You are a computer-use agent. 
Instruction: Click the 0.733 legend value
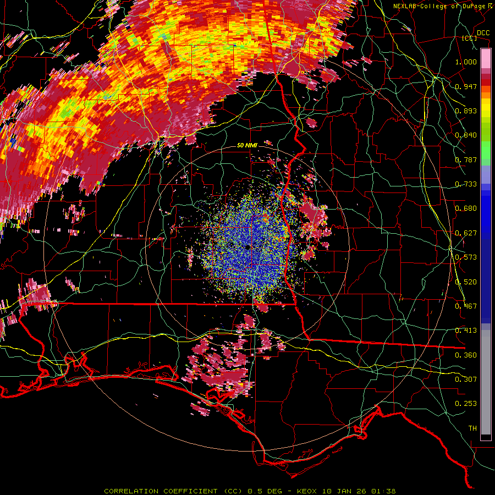(x=466, y=184)
